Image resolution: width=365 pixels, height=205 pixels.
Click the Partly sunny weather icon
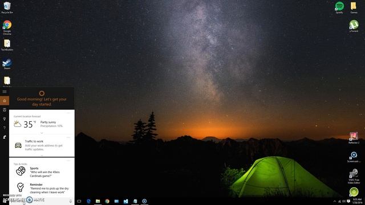pos(17,124)
